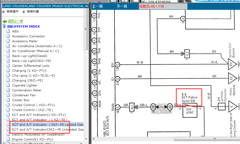This screenshot has width=240, height=144.
Task: Open Accessory Connector entry
Action: (x=28, y=36)
